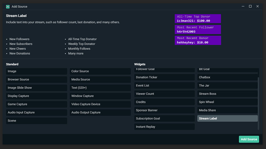266x149 pixels.
Task: Select Audio Input Capture
Action: pyautogui.click(x=37, y=112)
